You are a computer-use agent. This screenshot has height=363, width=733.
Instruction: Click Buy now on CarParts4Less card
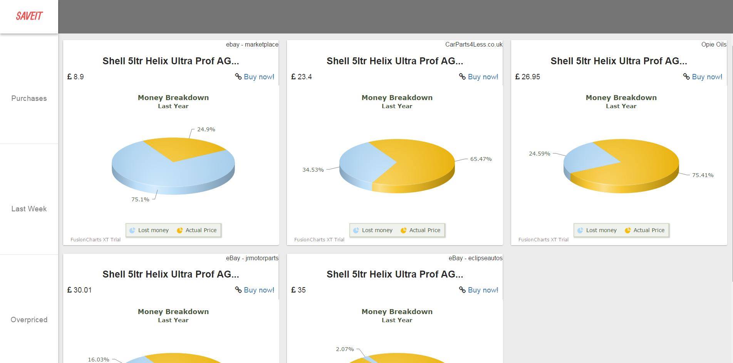click(x=483, y=77)
